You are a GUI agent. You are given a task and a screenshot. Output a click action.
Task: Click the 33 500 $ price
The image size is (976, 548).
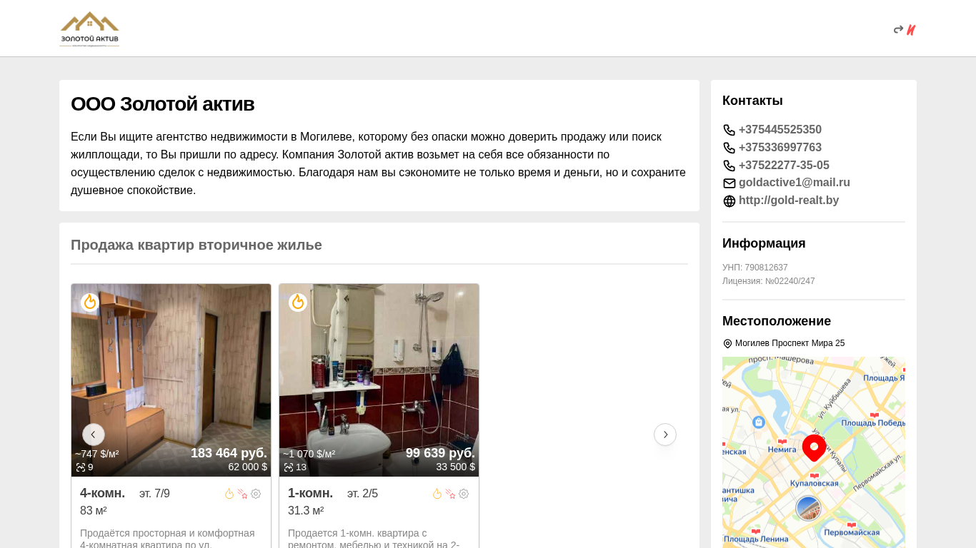(456, 467)
